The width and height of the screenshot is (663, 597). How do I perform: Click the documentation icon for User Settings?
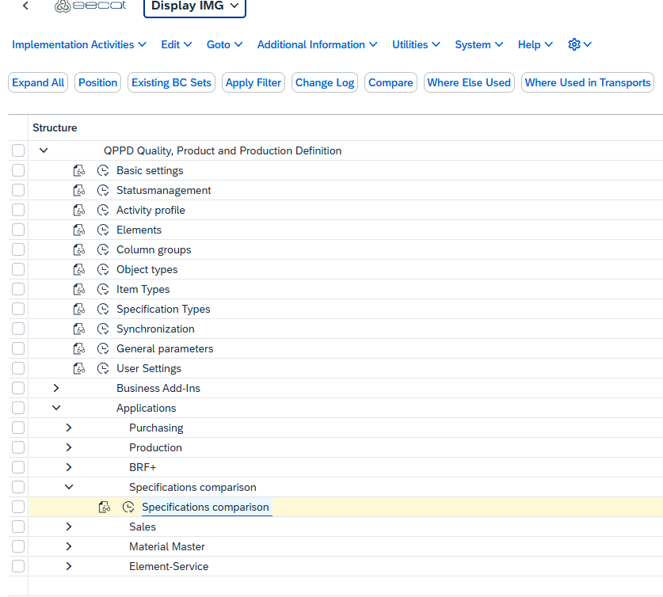[78, 368]
